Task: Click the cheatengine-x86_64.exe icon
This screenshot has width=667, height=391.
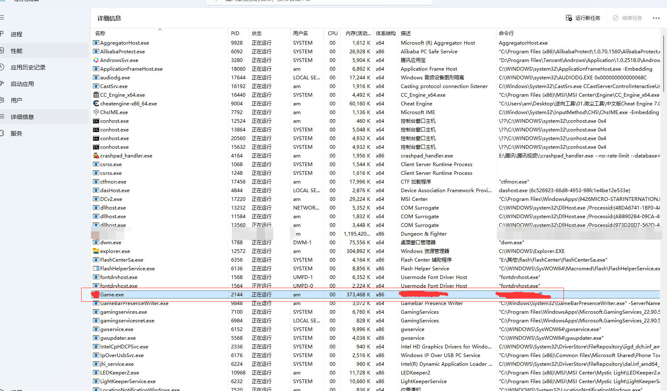Action: tap(96, 103)
